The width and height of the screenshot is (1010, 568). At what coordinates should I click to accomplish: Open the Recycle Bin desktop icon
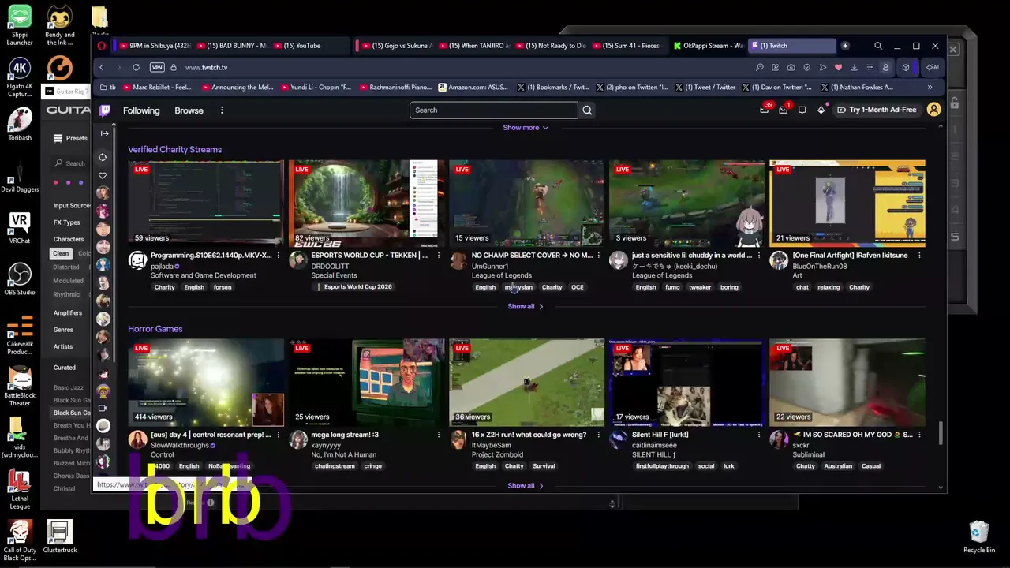pyautogui.click(x=978, y=537)
